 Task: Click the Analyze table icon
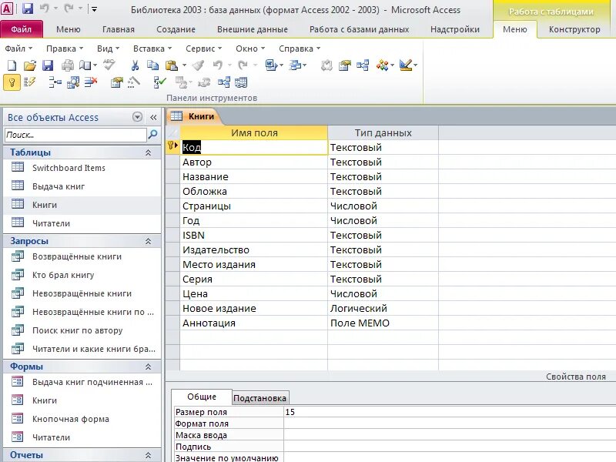295,65
